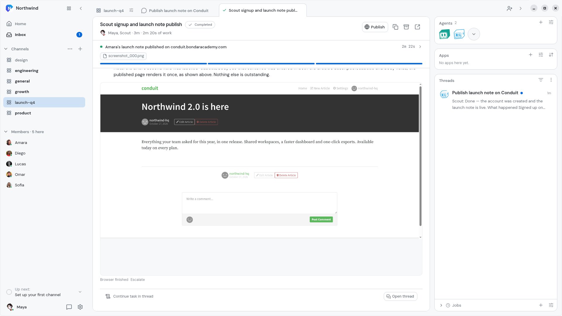Expand the Jobs section chevron

[x=441, y=305]
